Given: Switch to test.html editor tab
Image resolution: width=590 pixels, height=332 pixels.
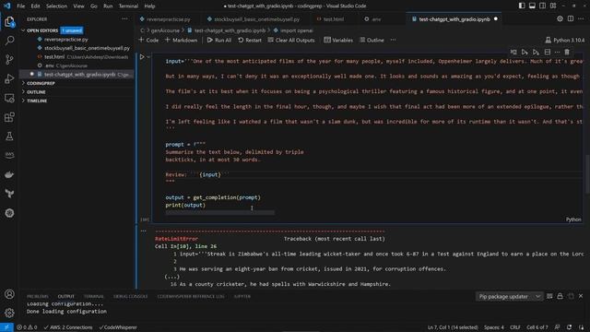Looking at the screenshot, I should [334, 18].
